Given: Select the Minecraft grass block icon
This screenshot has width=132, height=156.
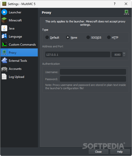Looking at the screenshot, I should tap(4, 20).
